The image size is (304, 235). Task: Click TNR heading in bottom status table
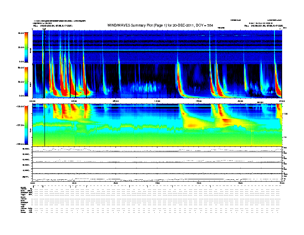pos(23,207)
